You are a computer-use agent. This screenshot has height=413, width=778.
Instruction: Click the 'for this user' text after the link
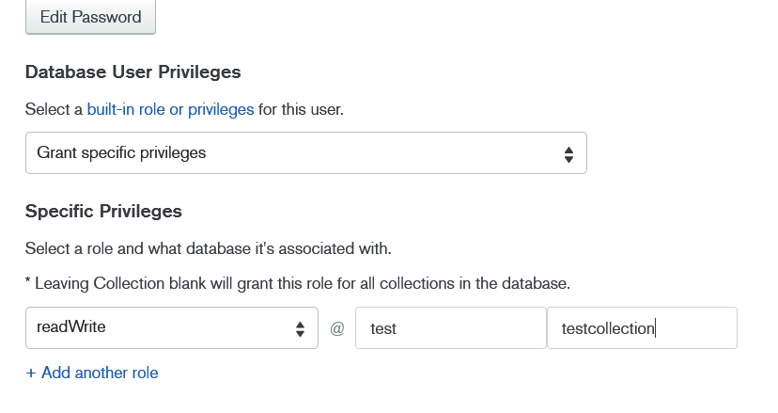coord(301,109)
